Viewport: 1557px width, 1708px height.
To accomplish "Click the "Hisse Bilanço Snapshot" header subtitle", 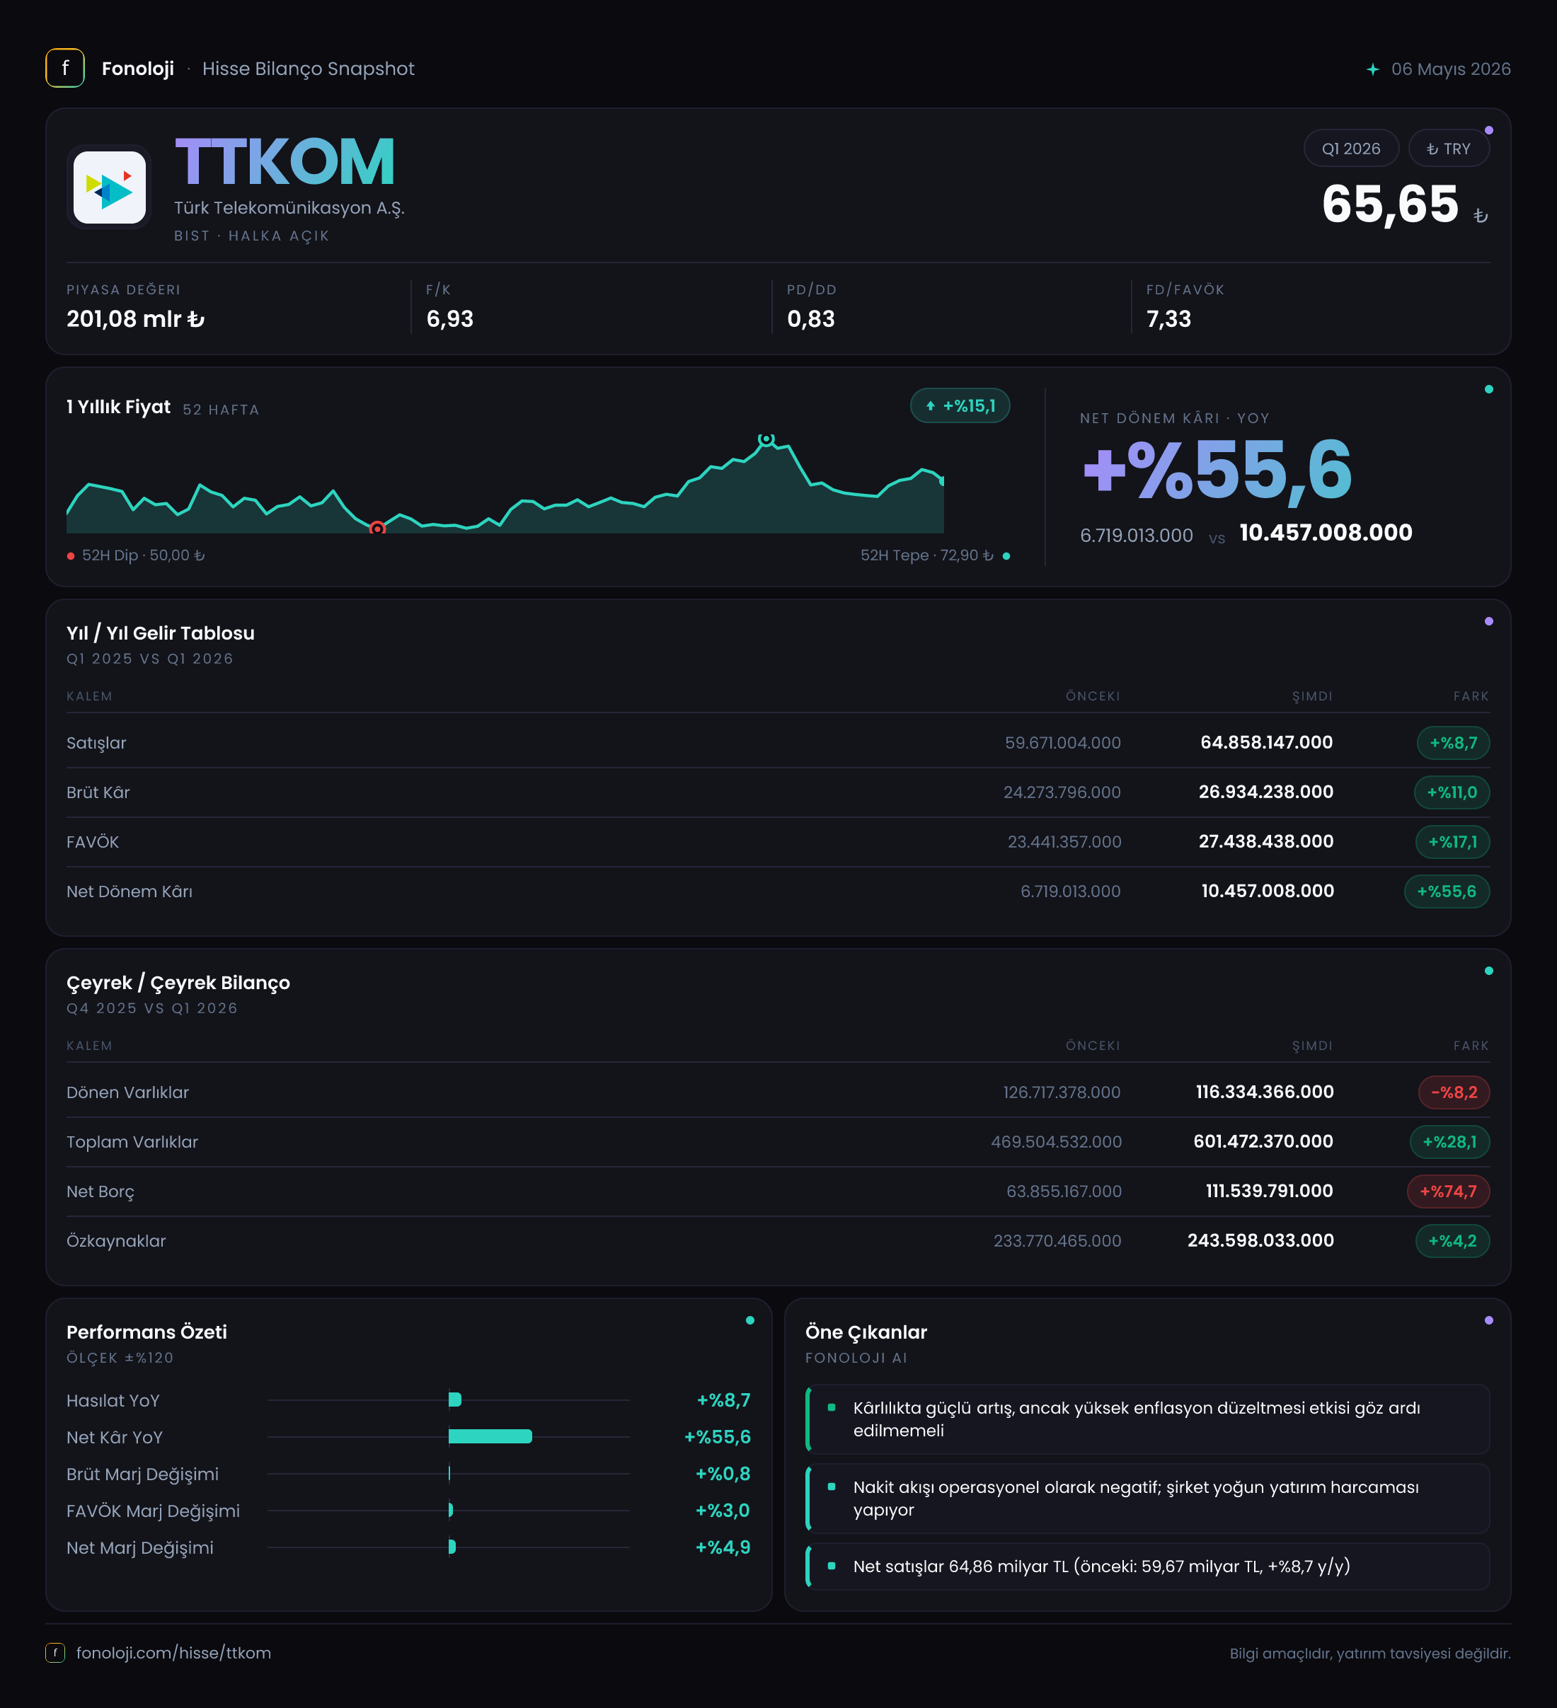I will [309, 69].
